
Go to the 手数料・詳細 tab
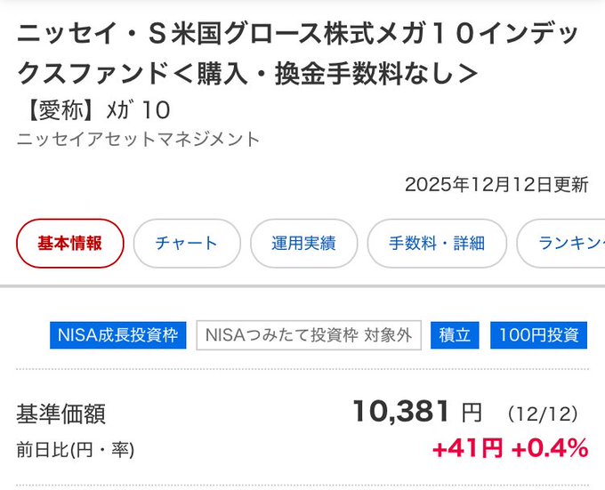(437, 244)
